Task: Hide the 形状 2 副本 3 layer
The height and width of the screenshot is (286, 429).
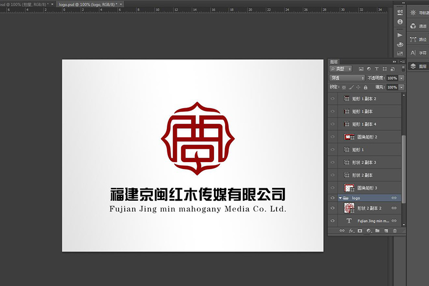Action: [x=333, y=162]
